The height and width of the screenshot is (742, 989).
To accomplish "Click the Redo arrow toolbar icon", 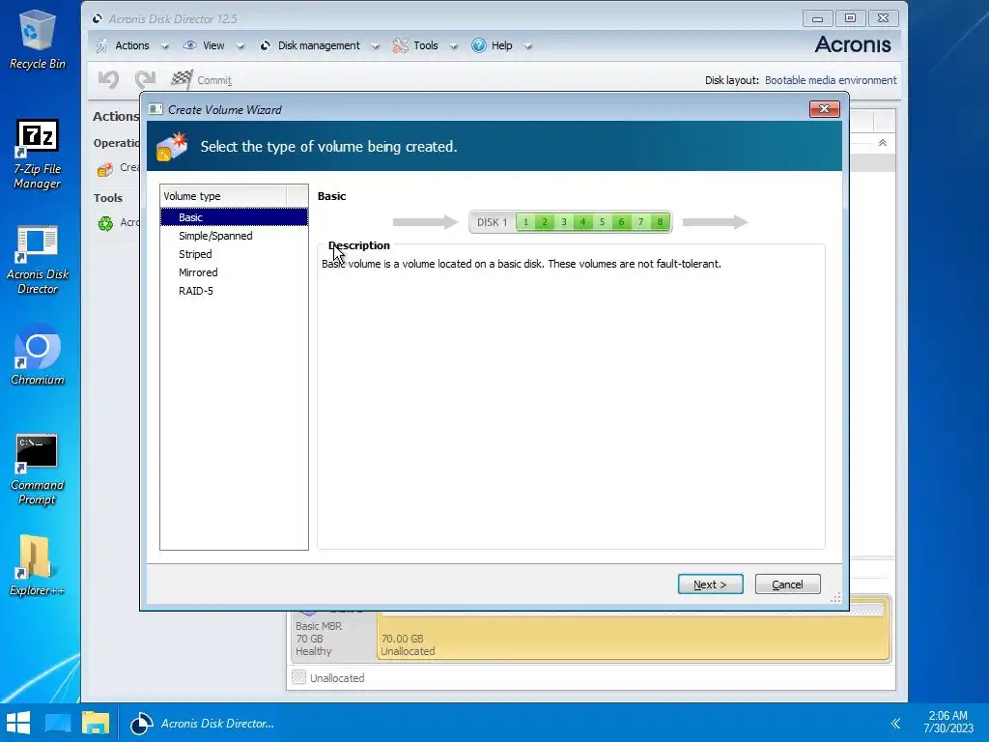I will pyautogui.click(x=145, y=79).
